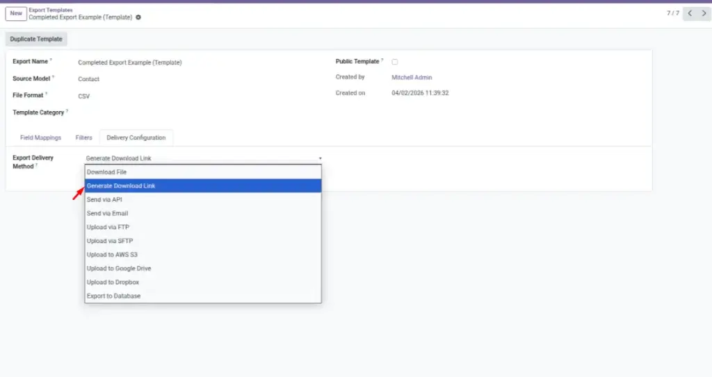
Task: Click the 7 / 7 record counter
Action: pyautogui.click(x=673, y=13)
